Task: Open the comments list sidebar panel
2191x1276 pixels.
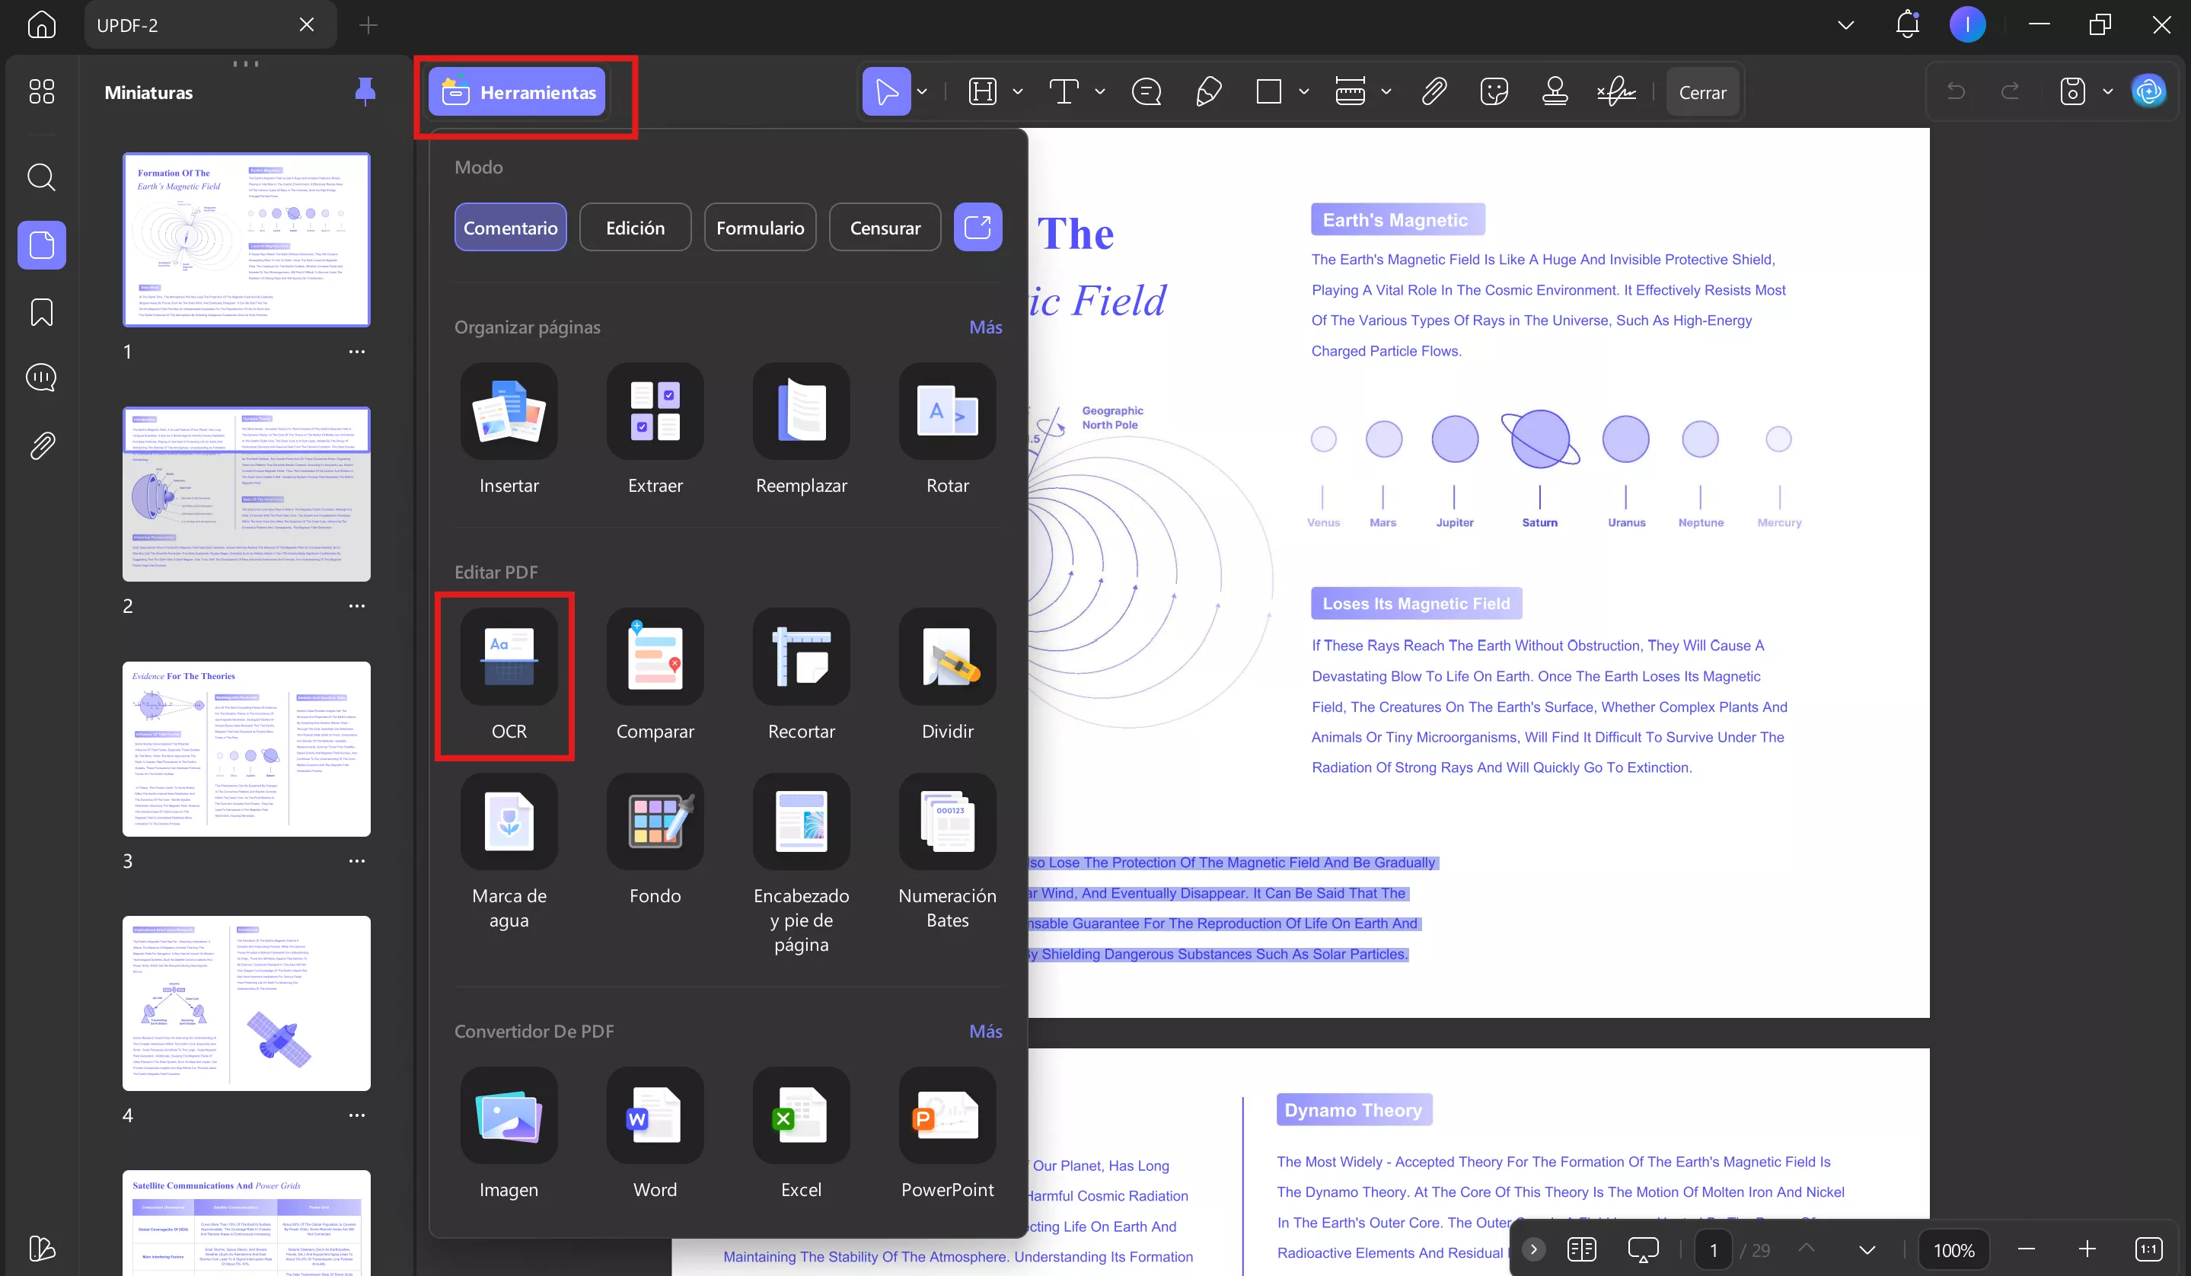Action: coord(41,377)
